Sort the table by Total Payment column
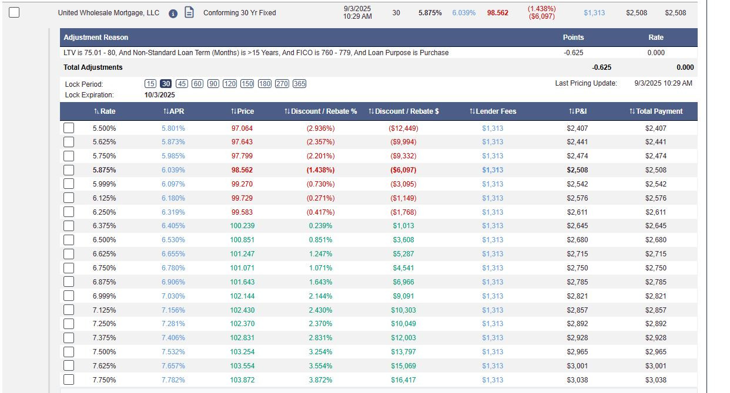The image size is (730, 393). coord(655,111)
